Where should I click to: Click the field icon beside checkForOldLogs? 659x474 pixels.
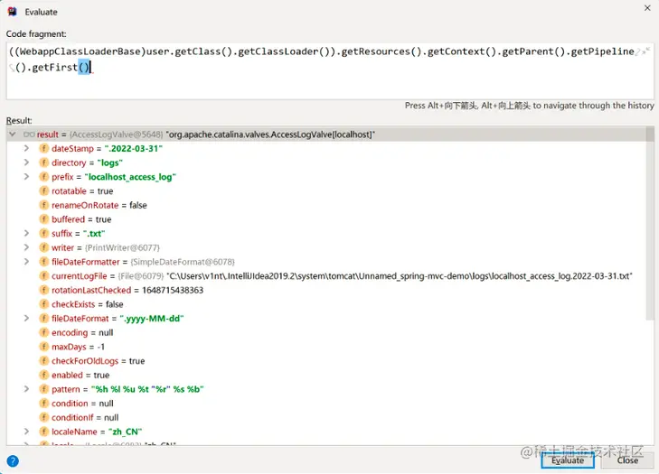click(43, 360)
